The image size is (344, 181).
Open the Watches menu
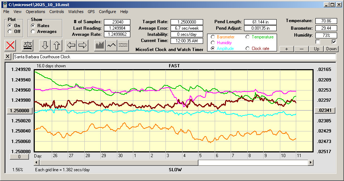(76, 12)
